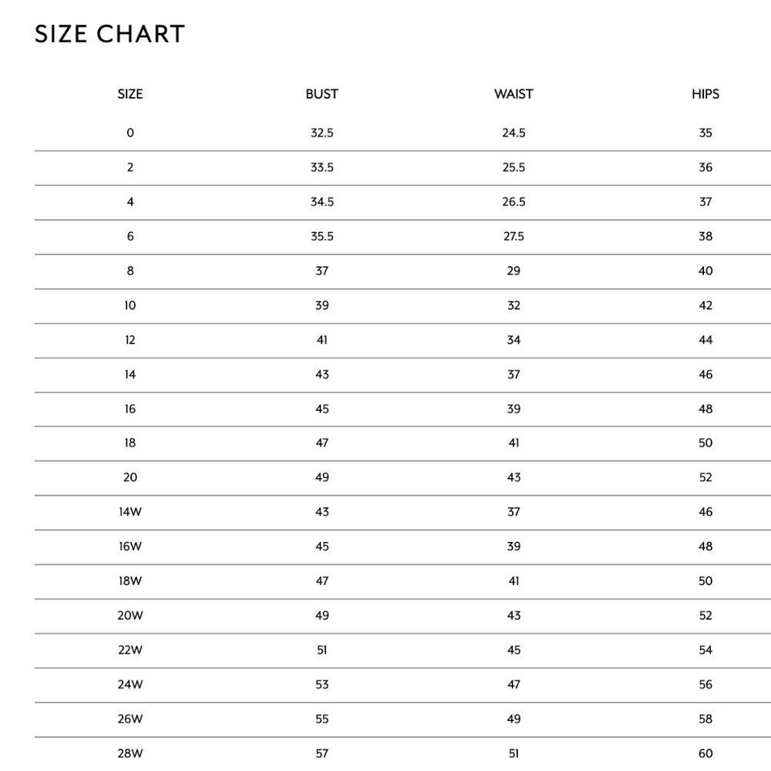Click waist value 47 in 24W row
This screenshot has height=771, width=771.
click(513, 685)
